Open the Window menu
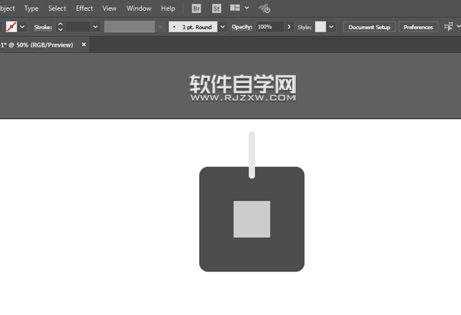 tap(138, 8)
